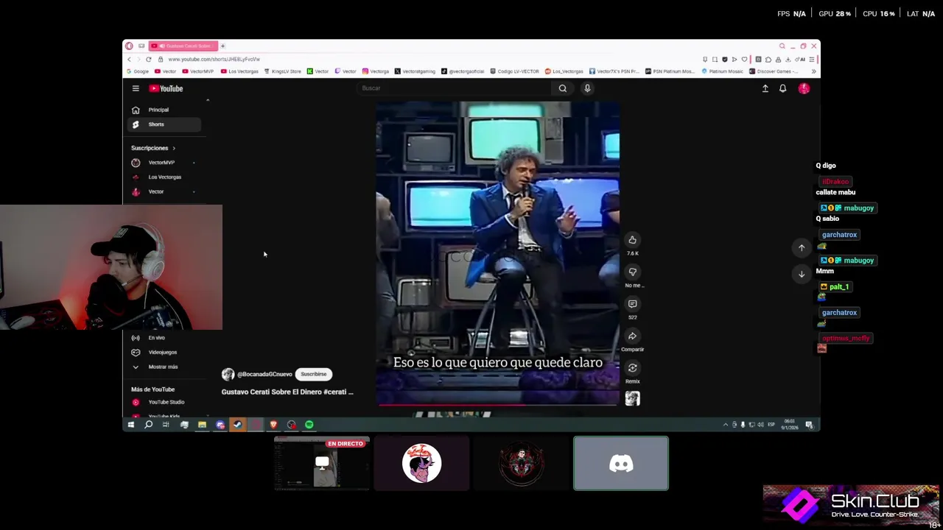Click the YouTube logo
The image size is (943, 530).
coord(166,88)
